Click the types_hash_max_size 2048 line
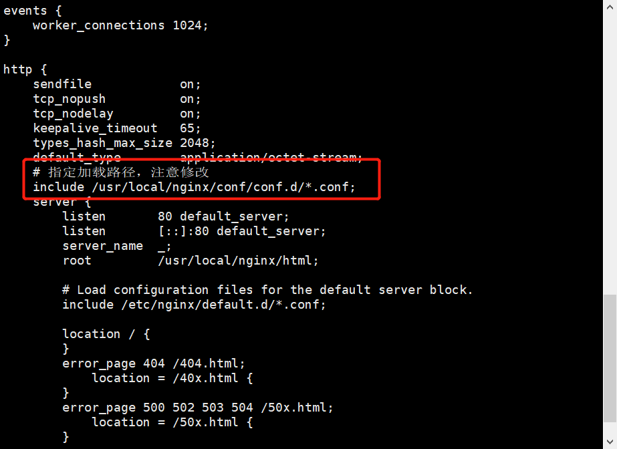This screenshot has height=449, width=617. (124, 143)
